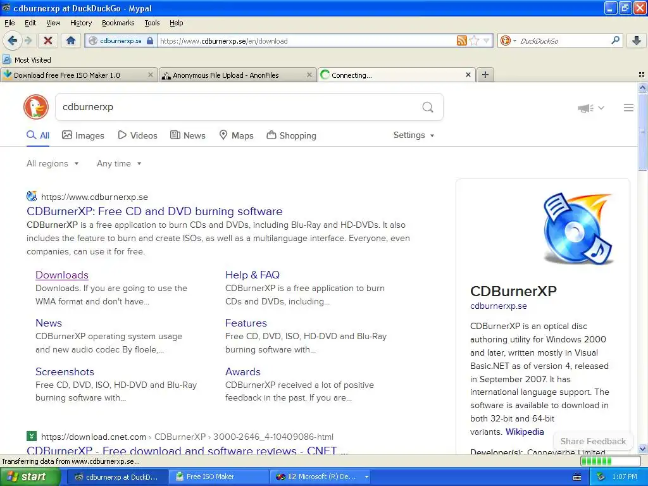
Task: Close the Anonymous File Upload tab
Action: (309, 75)
